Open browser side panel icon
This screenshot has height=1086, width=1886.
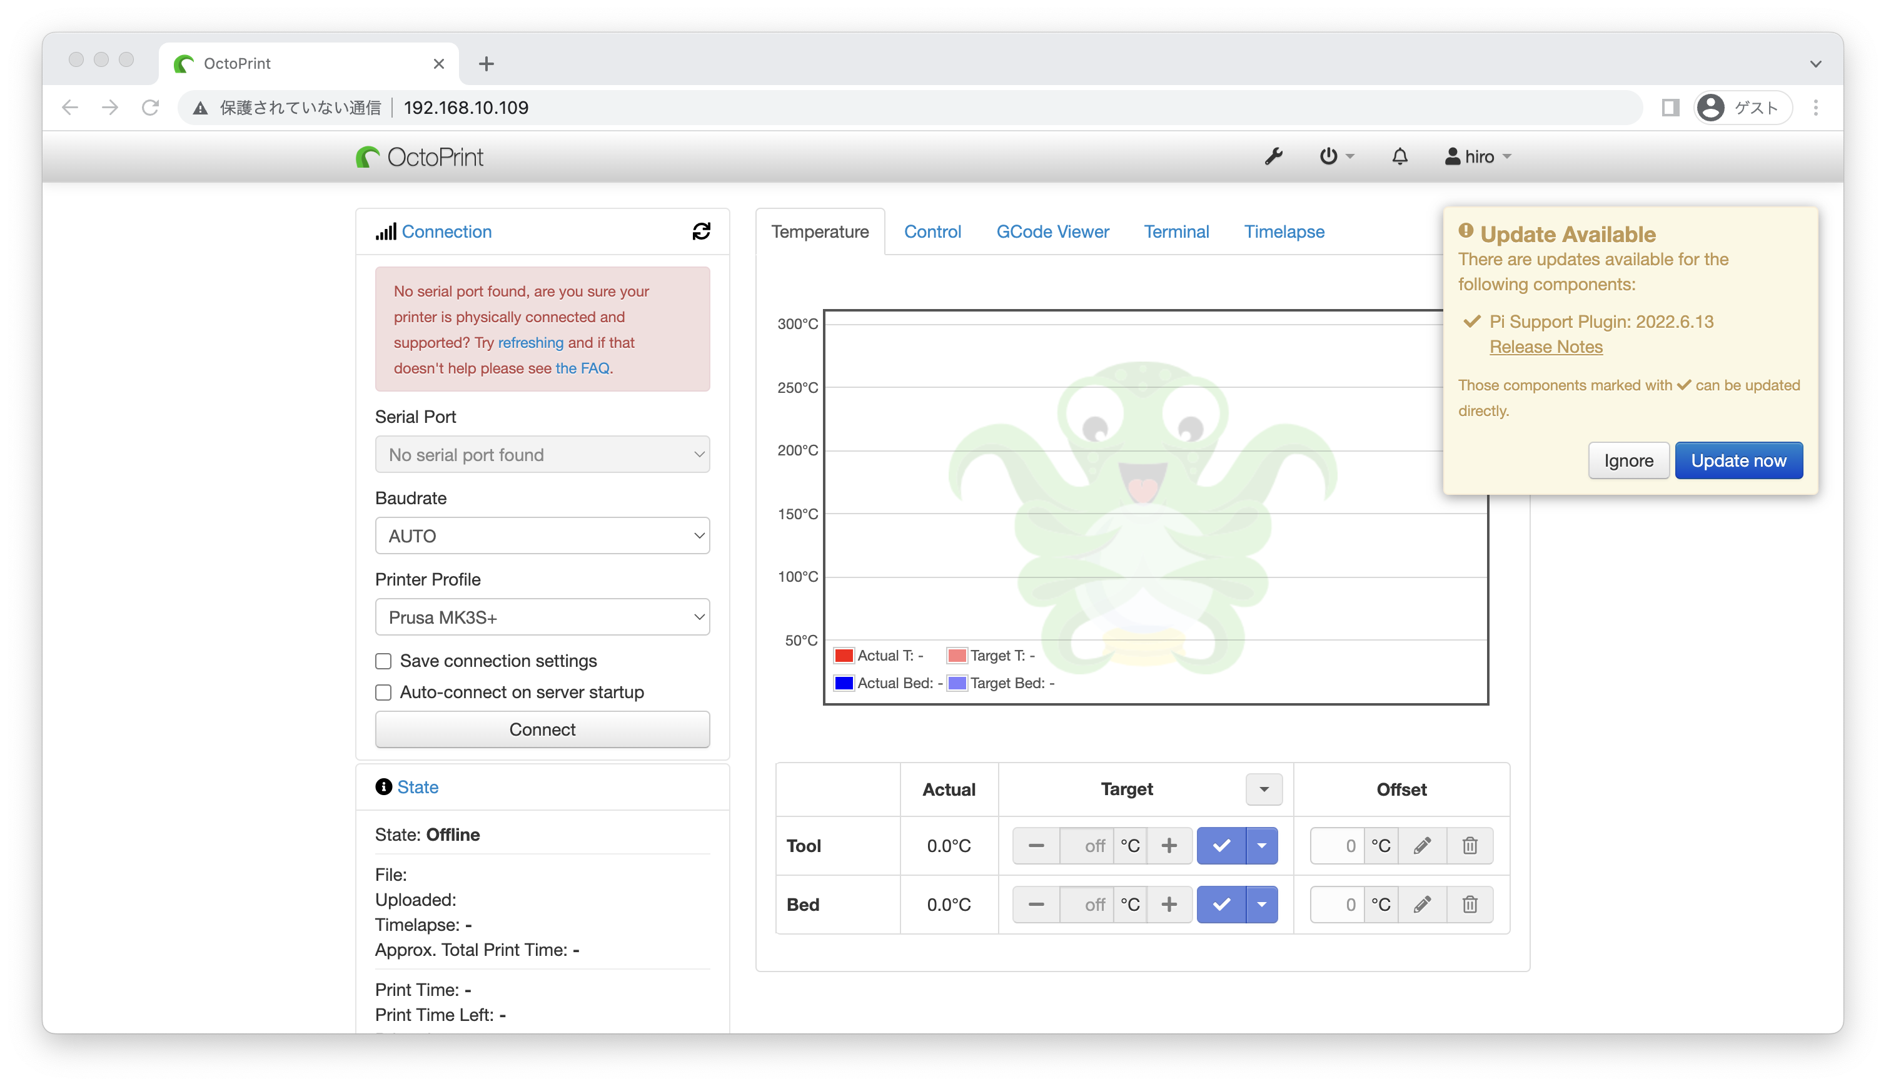1670,108
